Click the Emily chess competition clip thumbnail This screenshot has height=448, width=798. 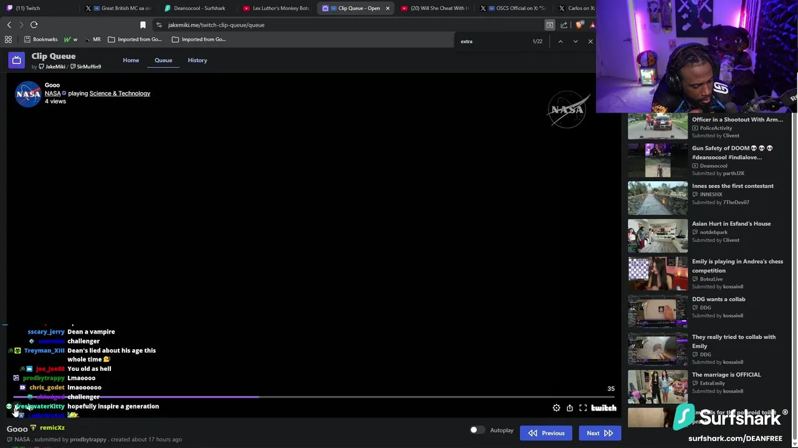tap(658, 273)
